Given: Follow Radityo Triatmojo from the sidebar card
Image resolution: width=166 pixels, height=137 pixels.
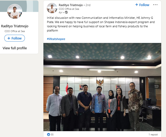Looking at the screenshot, I should [x=15, y=38].
